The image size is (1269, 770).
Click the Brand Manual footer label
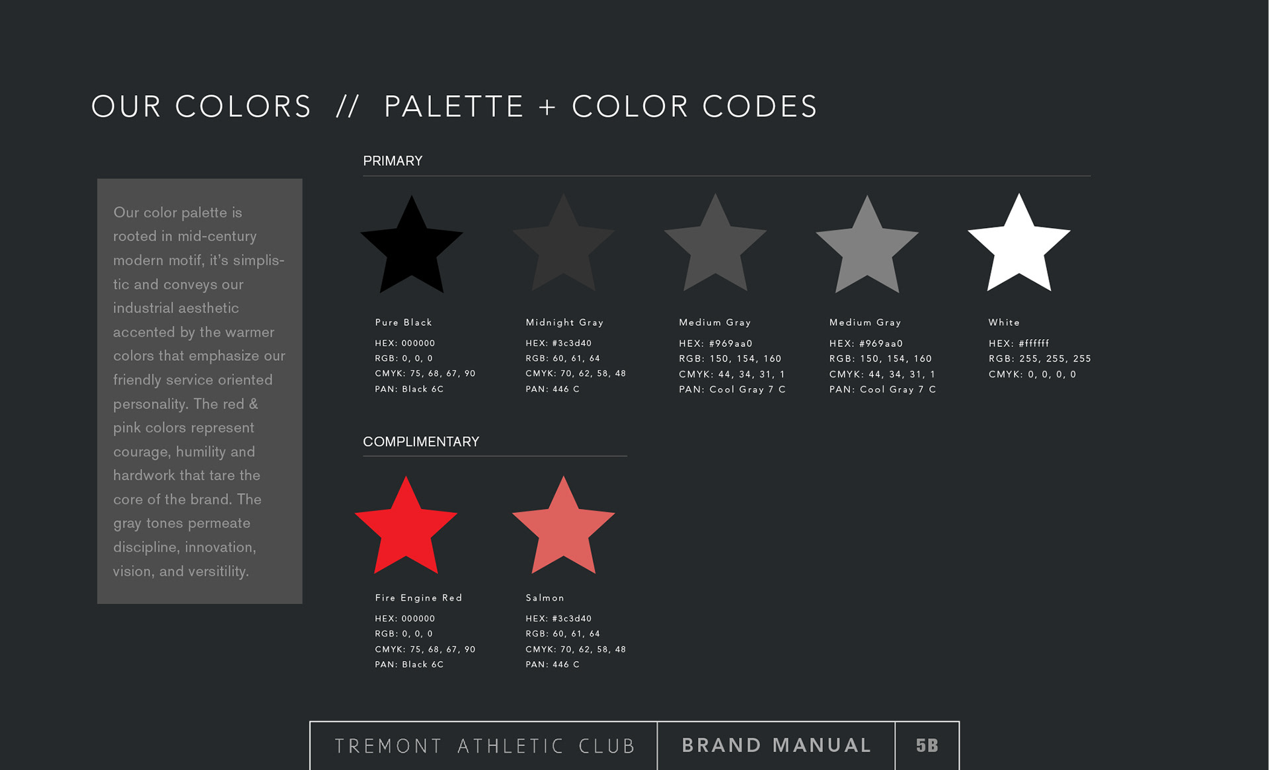click(x=777, y=746)
